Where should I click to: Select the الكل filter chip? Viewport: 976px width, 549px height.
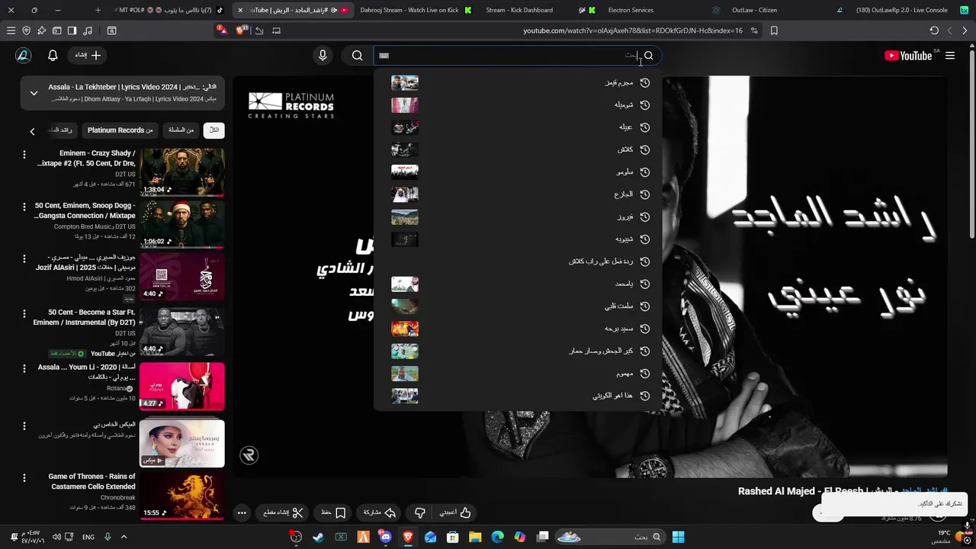click(x=214, y=130)
